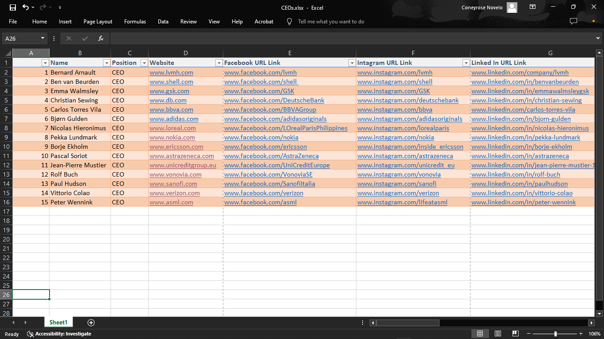
Task: Open the www.instagram.com/GSK link
Action: pos(394,91)
